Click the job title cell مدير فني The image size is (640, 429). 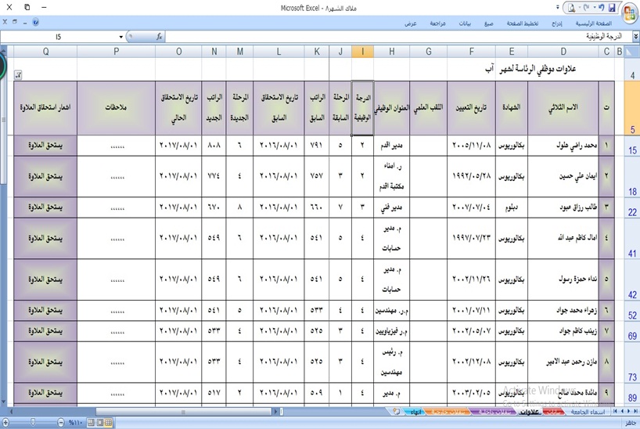tap(391, 207)
